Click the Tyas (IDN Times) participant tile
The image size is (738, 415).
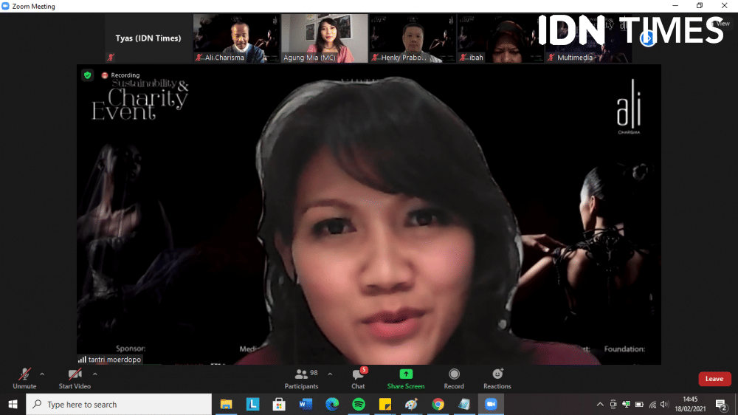148,38
